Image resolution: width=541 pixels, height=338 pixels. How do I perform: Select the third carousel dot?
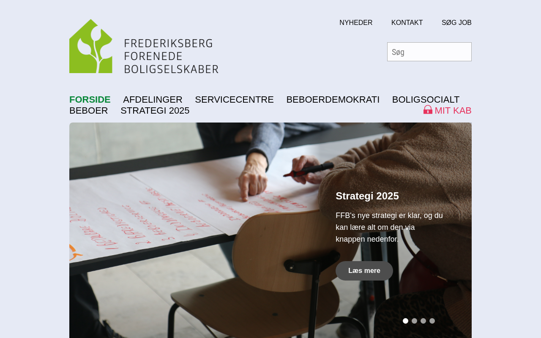click(x=423, y=321)
